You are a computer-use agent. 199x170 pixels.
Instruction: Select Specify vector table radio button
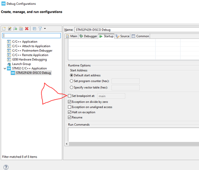[x=71, y=87]
